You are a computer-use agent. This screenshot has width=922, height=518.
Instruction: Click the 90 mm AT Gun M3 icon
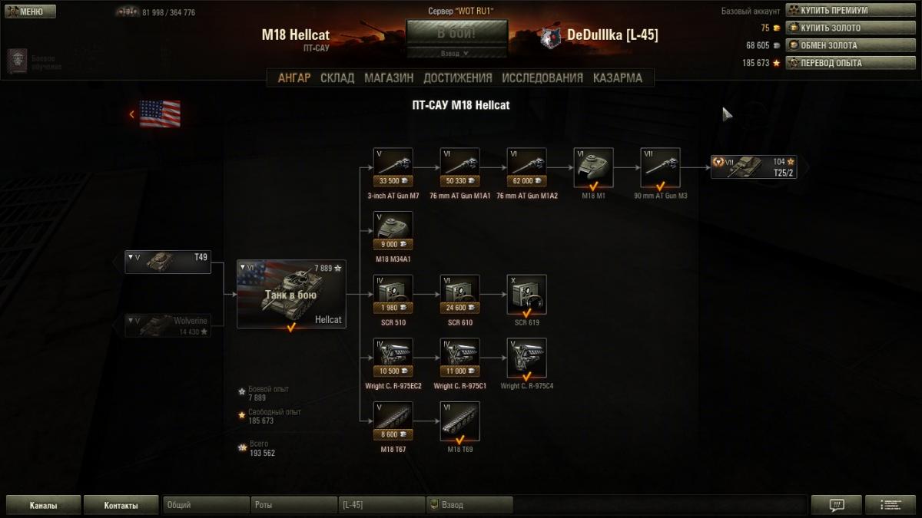[660, 167]
